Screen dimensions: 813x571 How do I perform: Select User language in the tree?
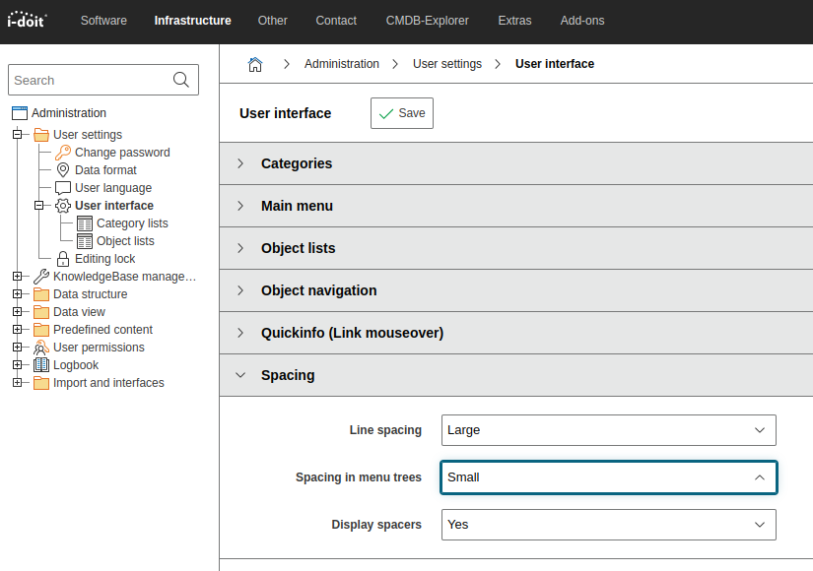pos(113,188)
